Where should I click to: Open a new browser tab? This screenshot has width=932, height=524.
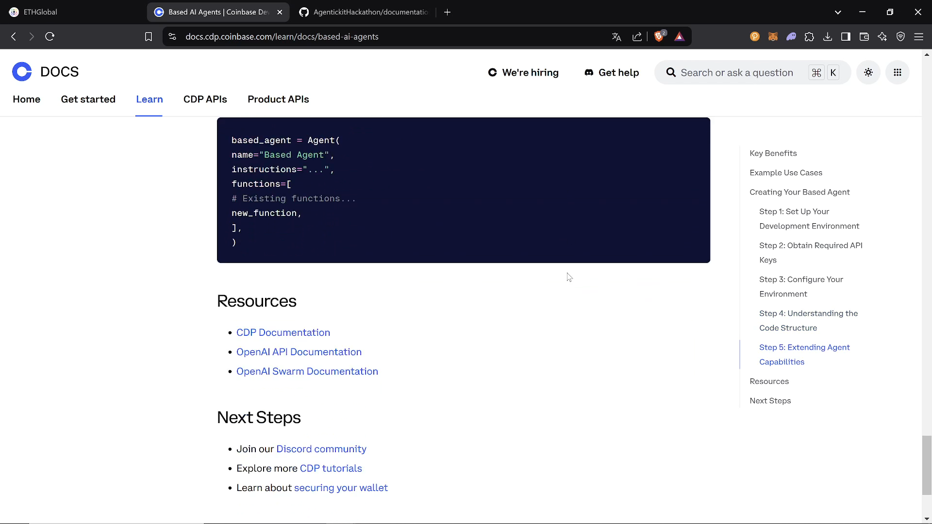[447, 12]
